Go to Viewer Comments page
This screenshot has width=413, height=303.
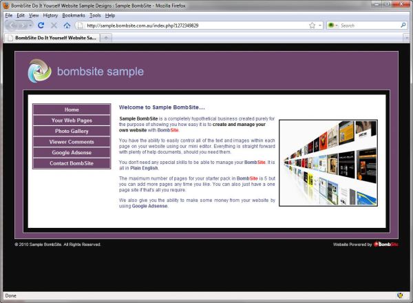point(72,142)
